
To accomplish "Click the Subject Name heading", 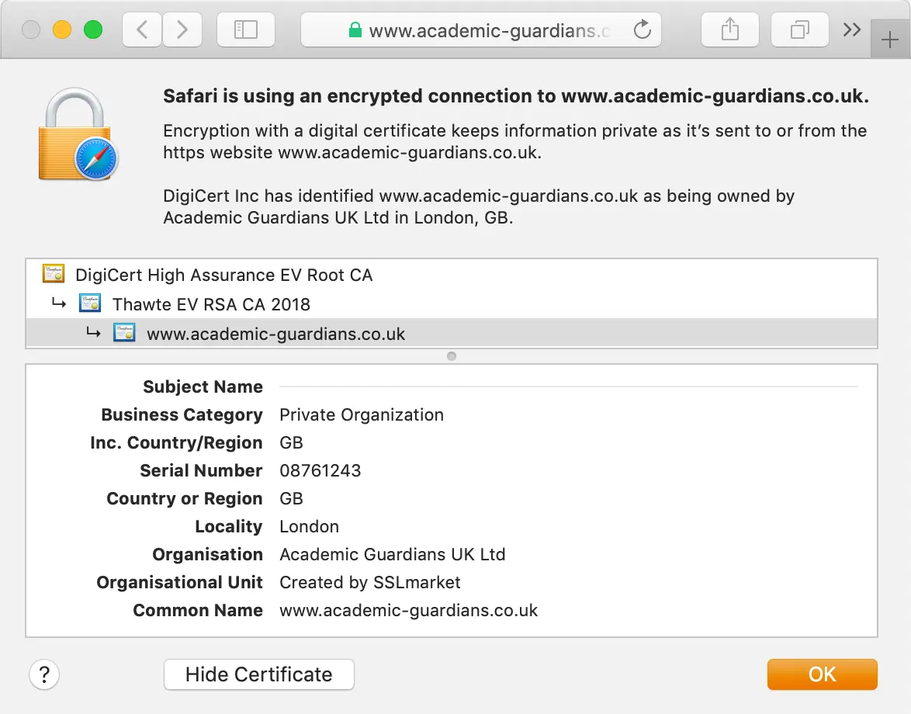I will (x=203, y=387).
